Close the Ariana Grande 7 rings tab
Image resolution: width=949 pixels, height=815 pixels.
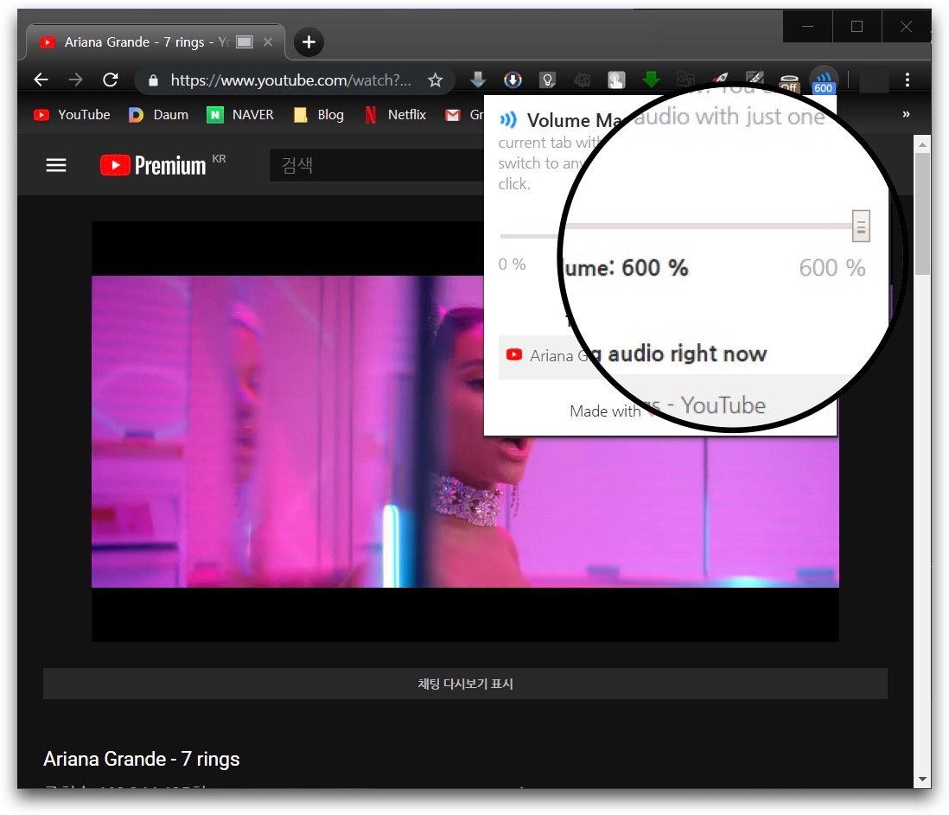[268, 41]
